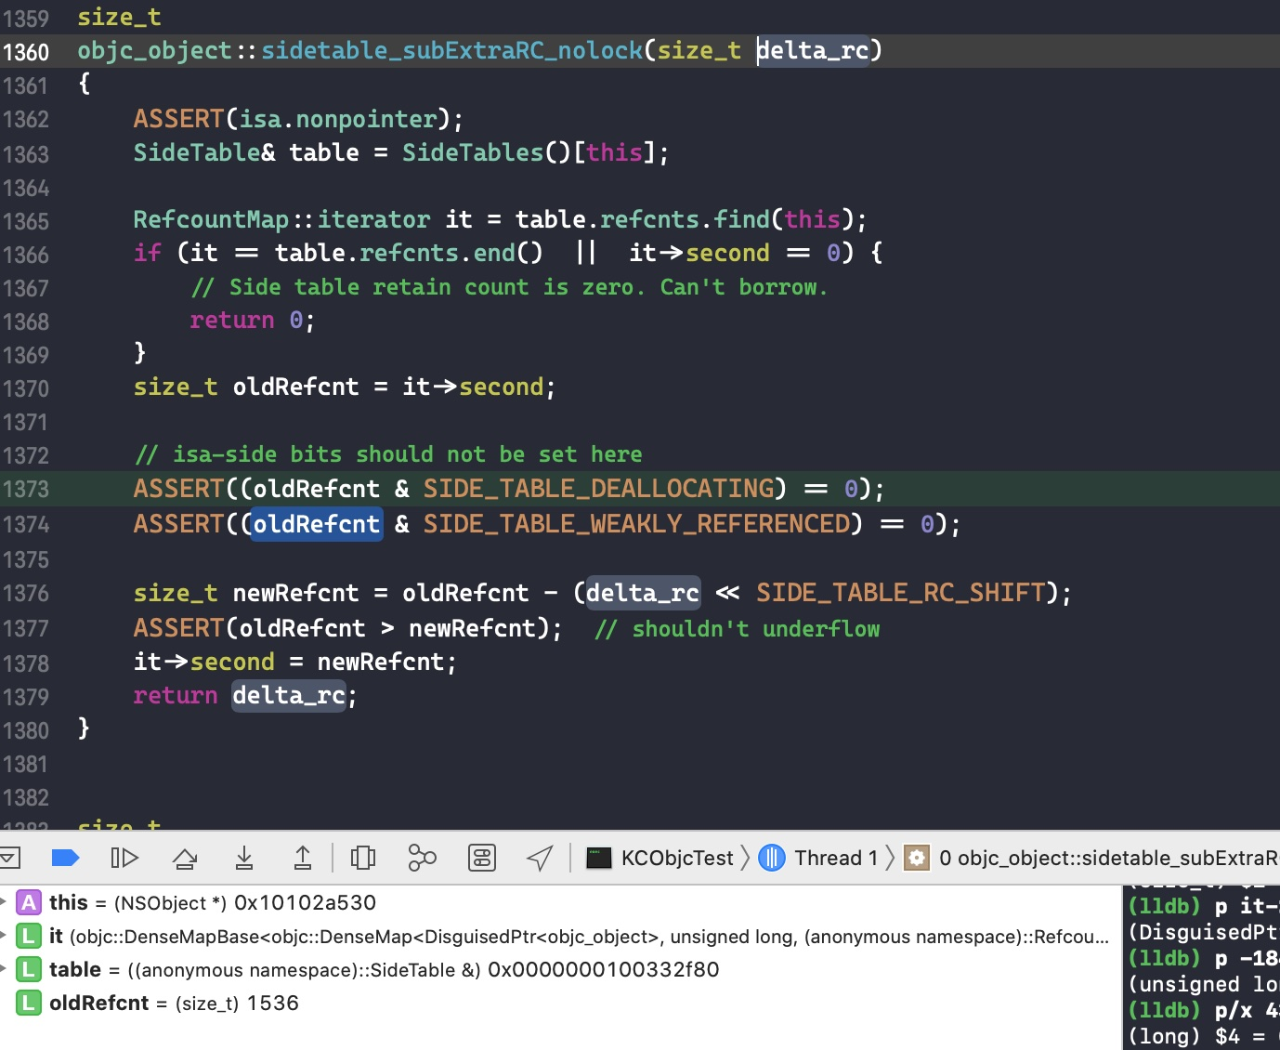1280x1050 pixels.
Task: Click the purple 'A' argument icon beside this
Action: [30, 902]
